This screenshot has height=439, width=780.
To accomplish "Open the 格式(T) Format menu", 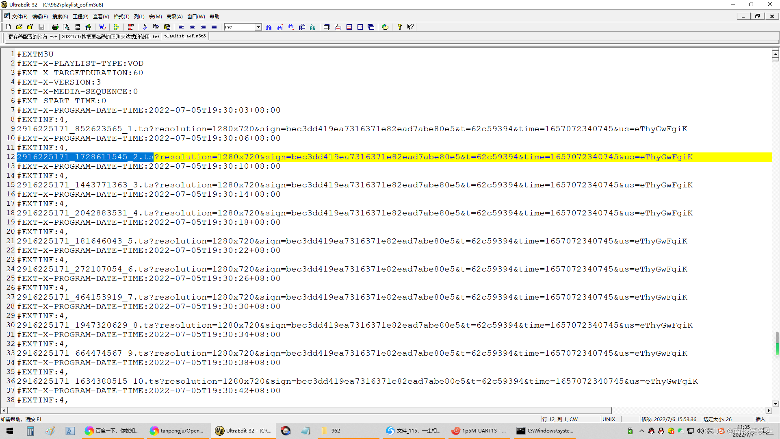I will (x=121, y=16).
